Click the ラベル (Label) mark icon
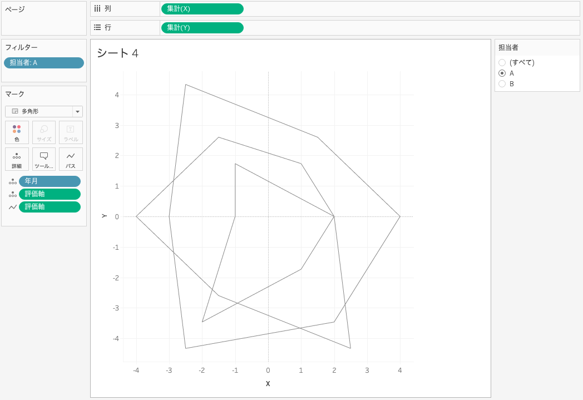The width and height of the screenshot is (583, 400). [x=71, y=132]
